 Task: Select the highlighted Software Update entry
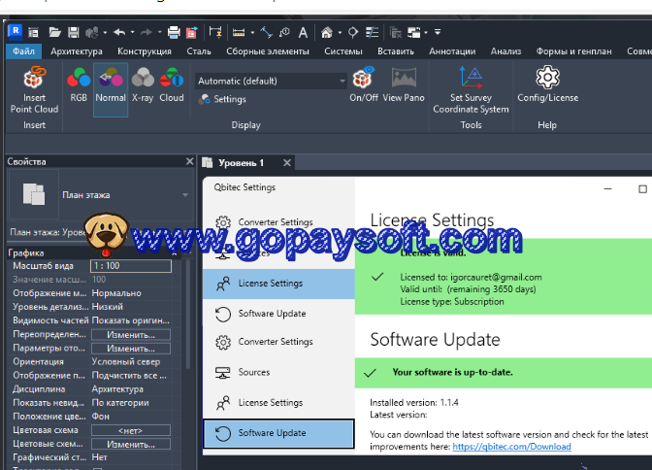pyautogui.click(x=278, y=433)
